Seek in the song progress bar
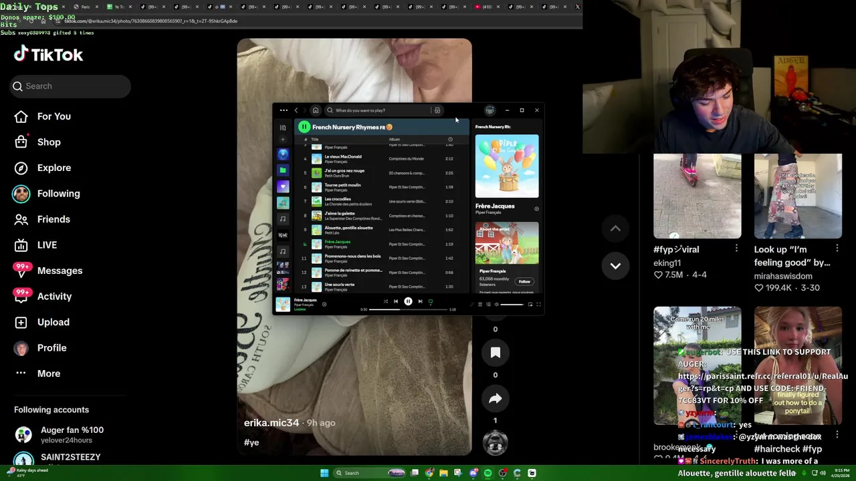856x481 pixels. pos(408,309)
